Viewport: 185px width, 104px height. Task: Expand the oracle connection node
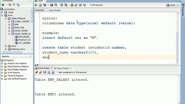point(2,12)
